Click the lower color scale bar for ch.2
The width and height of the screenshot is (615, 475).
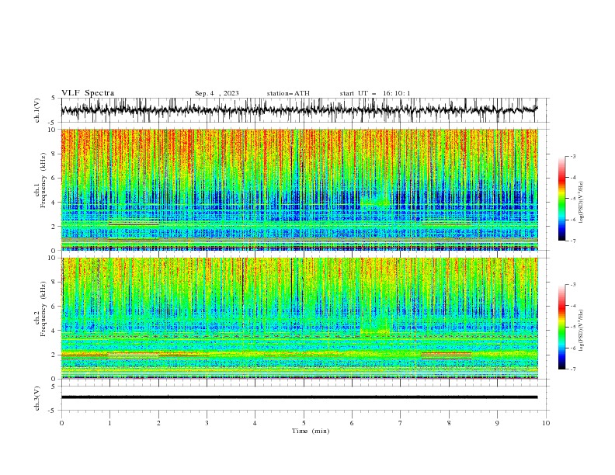[x=562, y=327]
